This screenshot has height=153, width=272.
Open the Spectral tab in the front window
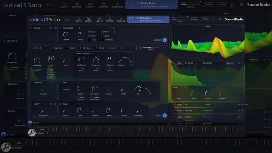coord(88,20)
